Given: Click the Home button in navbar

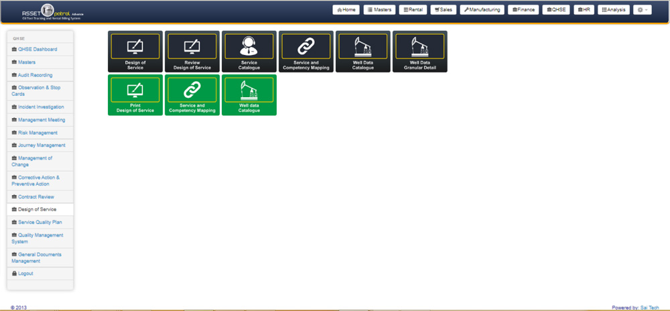Looking at the screenshot, I should (x=346, y=10).
